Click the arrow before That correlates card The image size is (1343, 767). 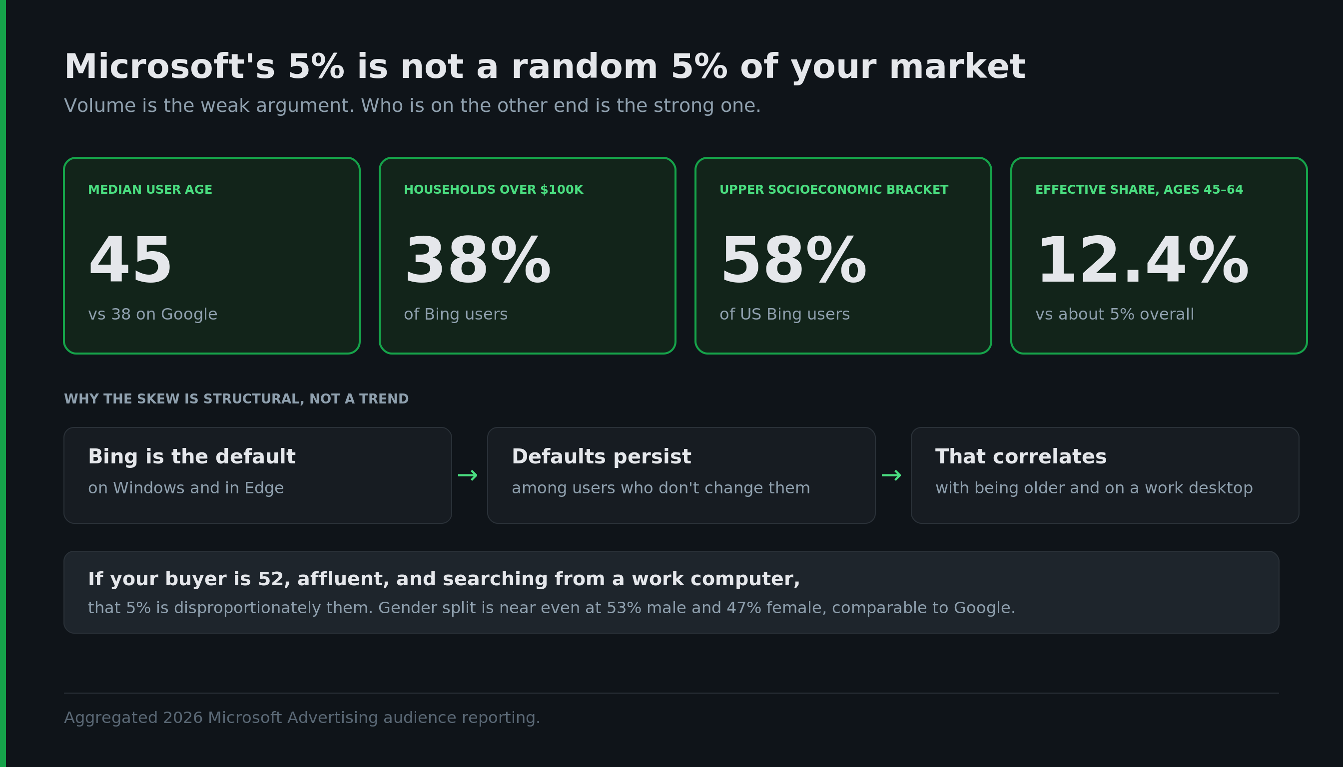tap(891, 476)
